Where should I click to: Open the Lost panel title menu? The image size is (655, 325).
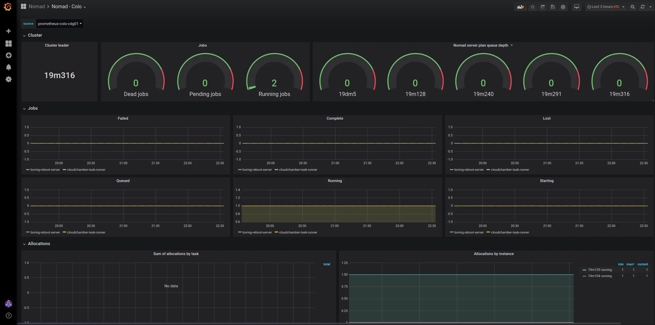coord(547,118)
